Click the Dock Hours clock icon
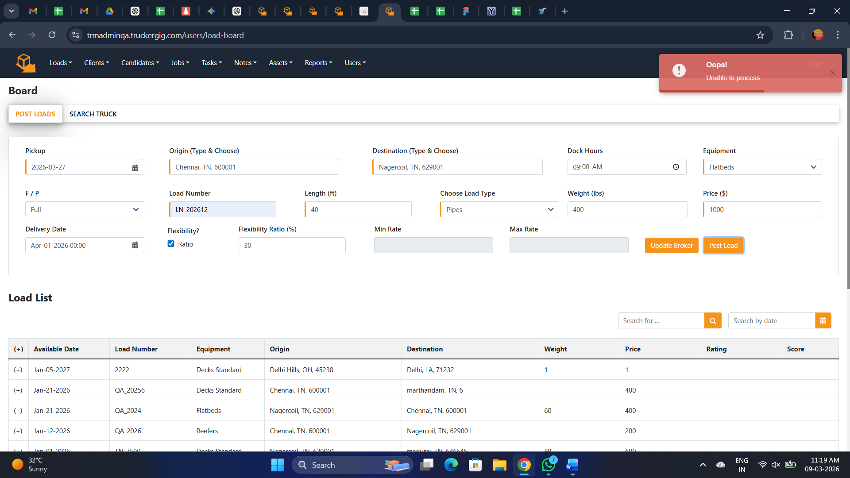The width and height of the screenshot is (850, 478). click(x=676, y=167)
